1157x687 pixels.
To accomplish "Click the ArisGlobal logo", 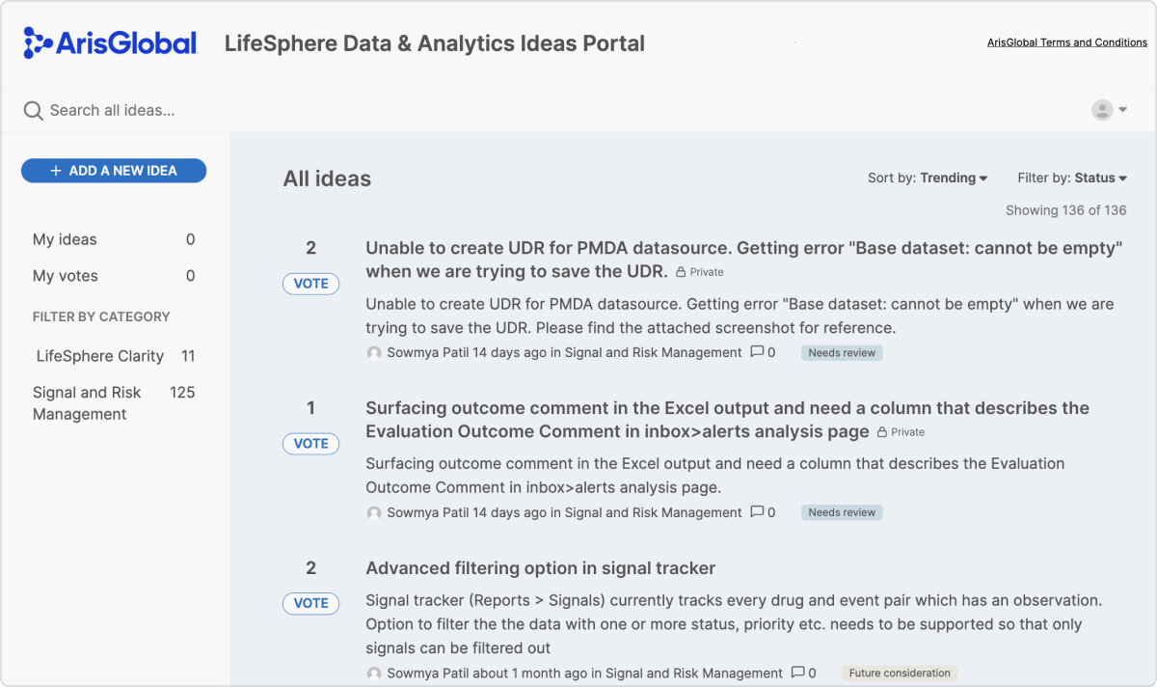I will (x=110, y=43).
